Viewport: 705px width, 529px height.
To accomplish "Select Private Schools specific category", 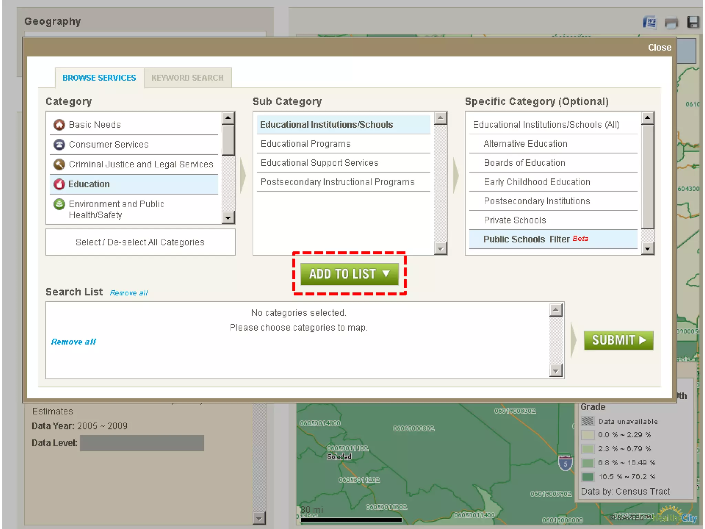I will (515, 220).
